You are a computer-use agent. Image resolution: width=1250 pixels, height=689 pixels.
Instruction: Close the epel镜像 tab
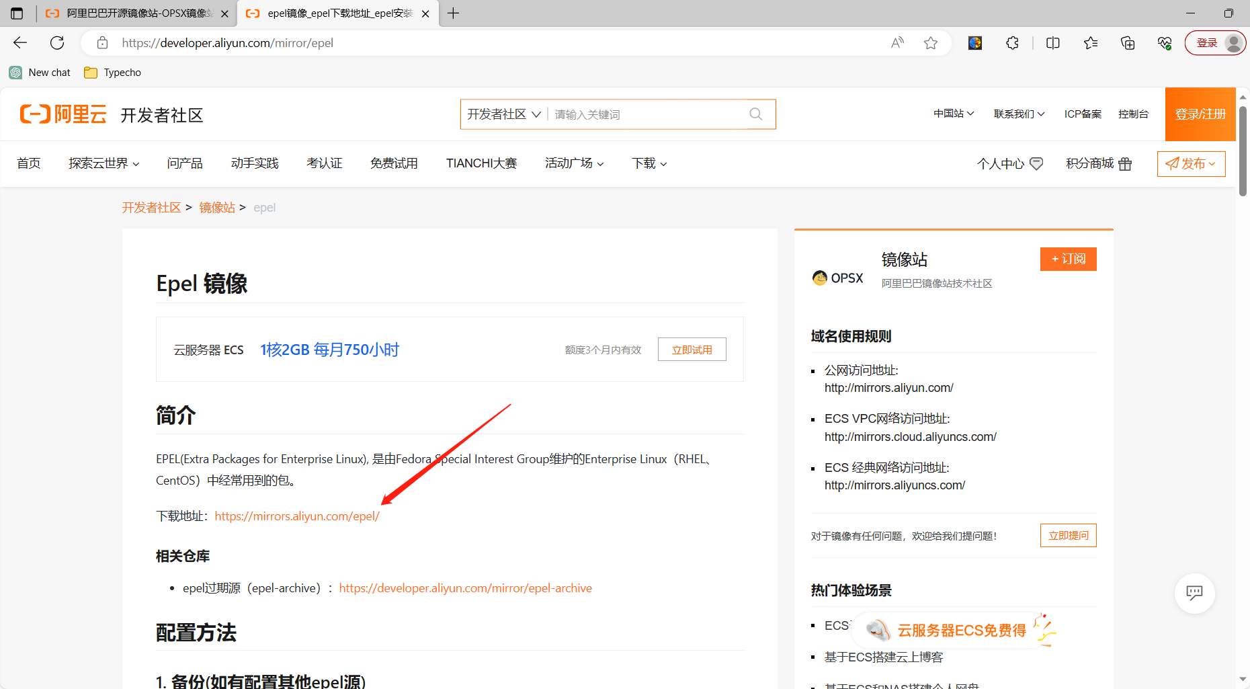(425, 13)
